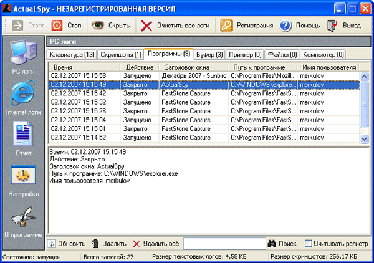Viewport: 374px width, 263px height.
Task: Click scroll down arrow of log list
Action: 364,138
